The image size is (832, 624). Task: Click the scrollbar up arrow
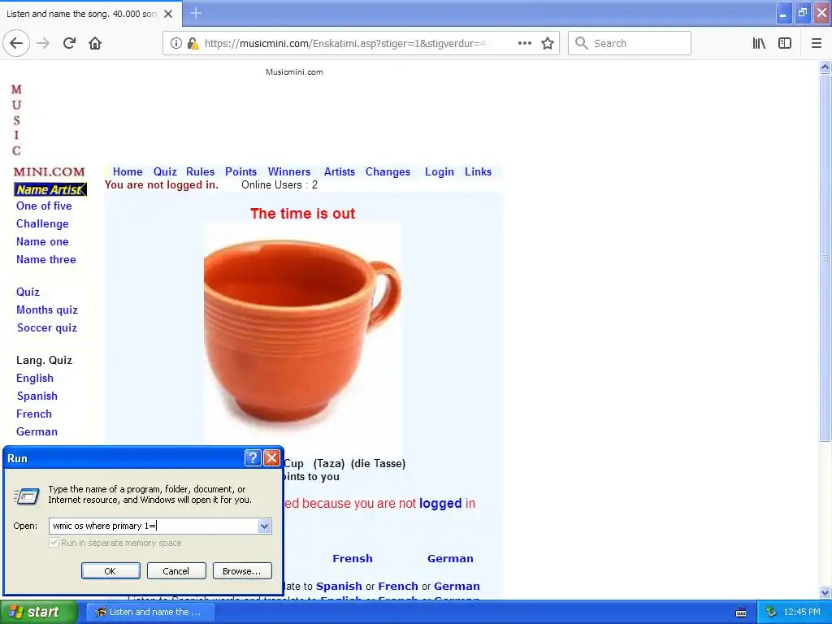point(825,67)
